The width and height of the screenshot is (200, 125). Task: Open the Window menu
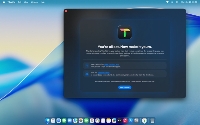point(34,2)
